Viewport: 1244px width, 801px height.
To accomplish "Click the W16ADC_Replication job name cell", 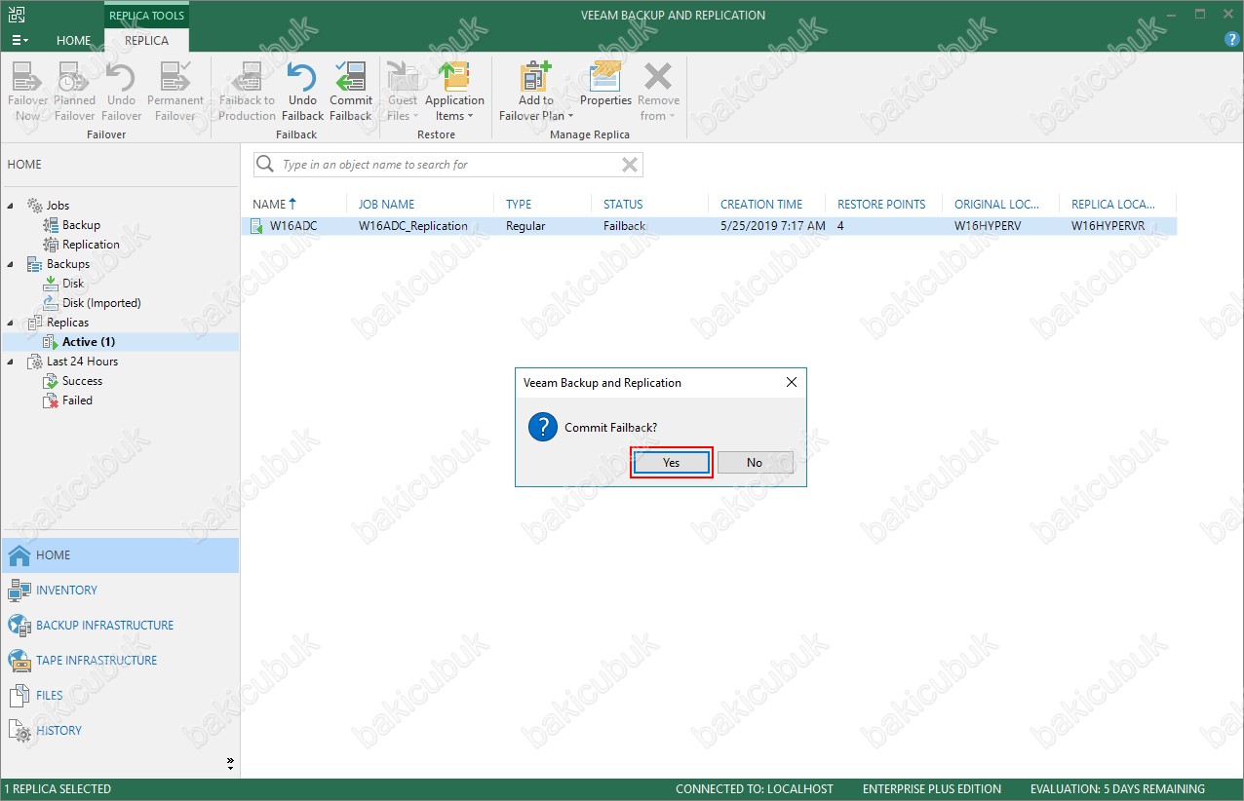I will (x=412, y=226).
